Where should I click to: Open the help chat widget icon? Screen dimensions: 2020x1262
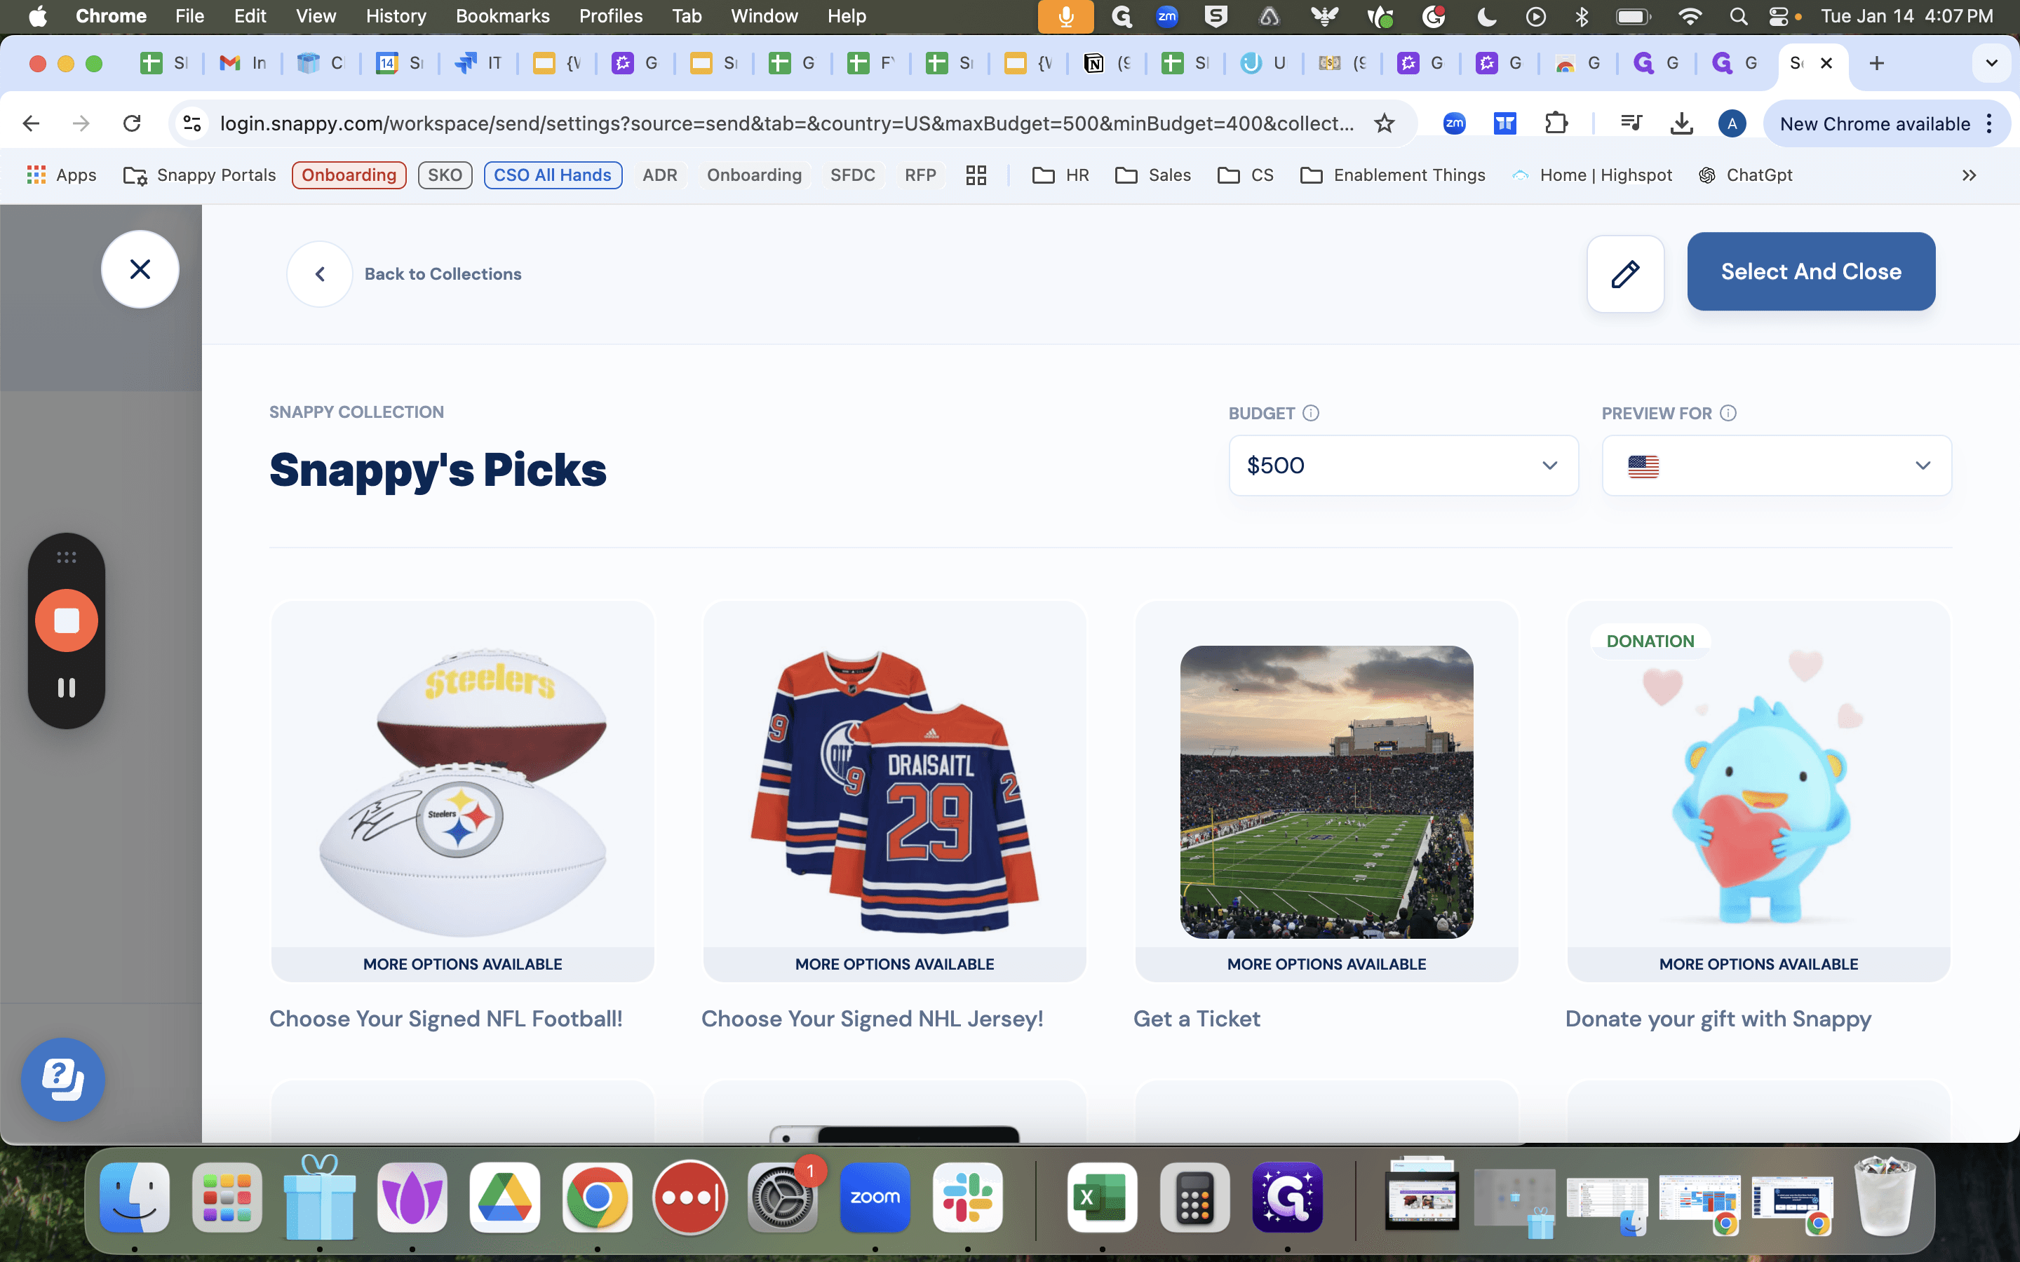[63, 1079]
